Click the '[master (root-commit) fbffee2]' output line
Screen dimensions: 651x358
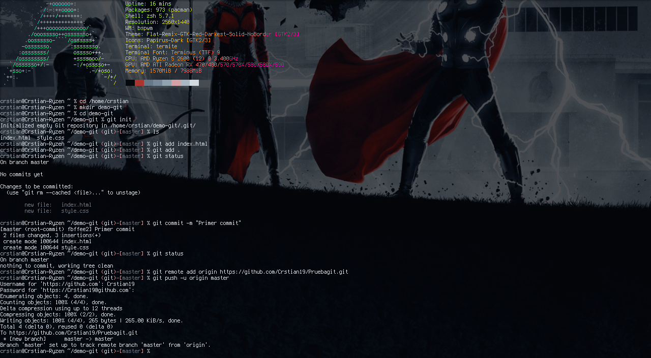click(67, 230)
